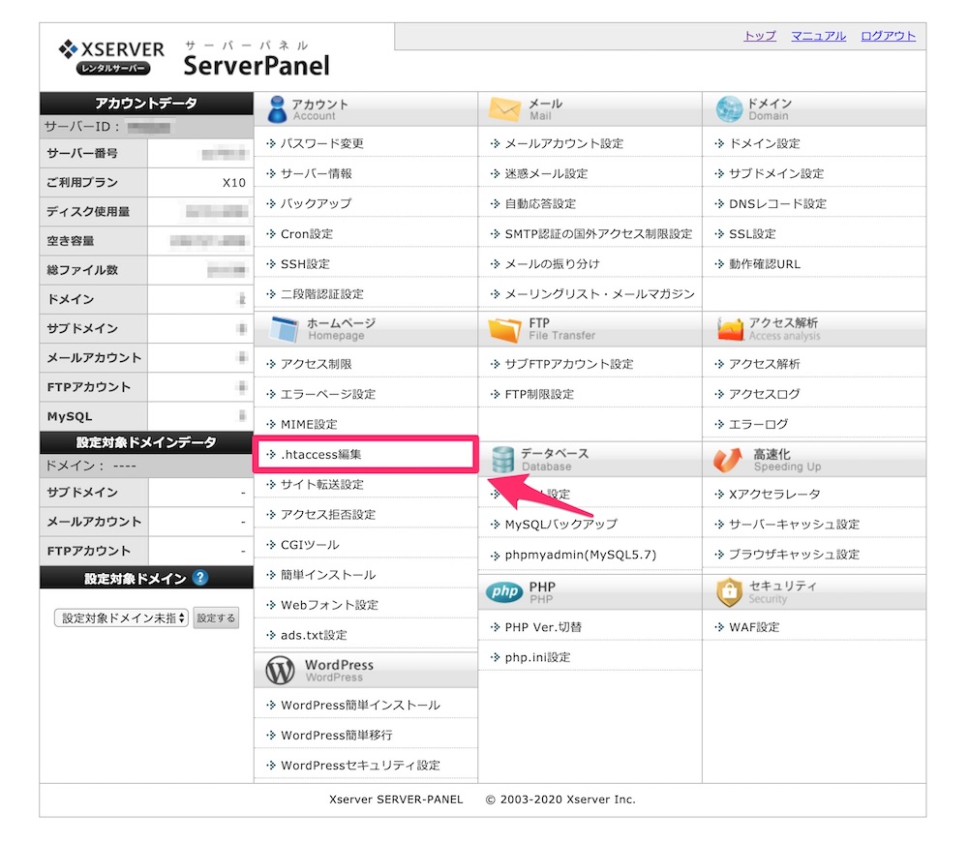Click the 設定する button
The image size is (968, 844).
click(216, 618)
